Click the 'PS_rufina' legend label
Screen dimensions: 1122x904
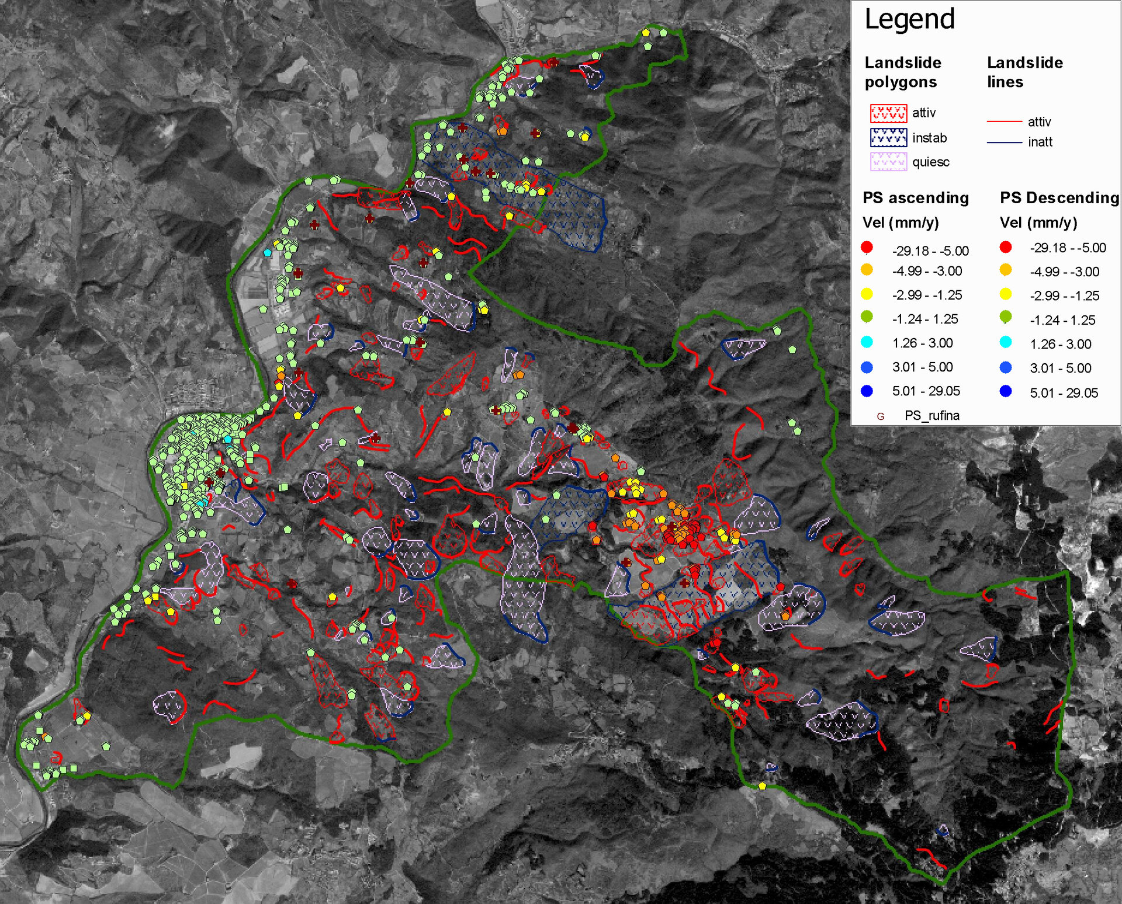click(931, 415)
